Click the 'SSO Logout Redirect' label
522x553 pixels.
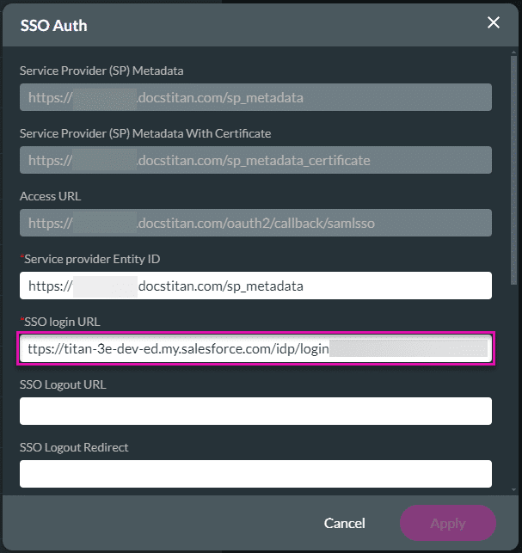[x=74, y=447]
